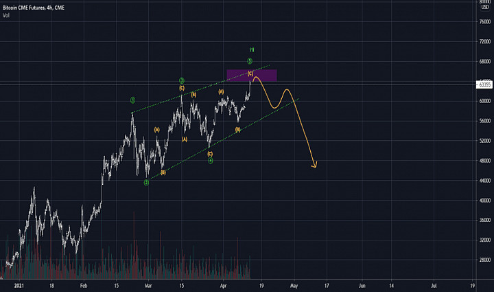
Task: Click the 32000 price axis label
Action: [x=485, y=240]
